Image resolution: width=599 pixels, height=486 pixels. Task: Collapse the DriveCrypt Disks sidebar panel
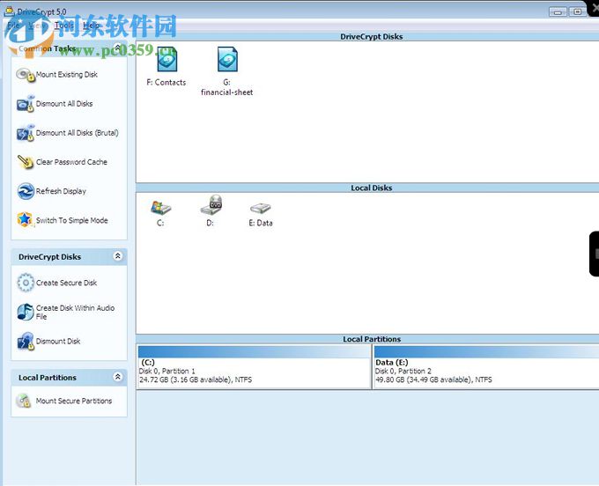click(118, 256)
